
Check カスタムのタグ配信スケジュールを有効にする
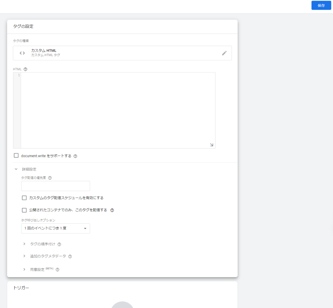(24, 198)
